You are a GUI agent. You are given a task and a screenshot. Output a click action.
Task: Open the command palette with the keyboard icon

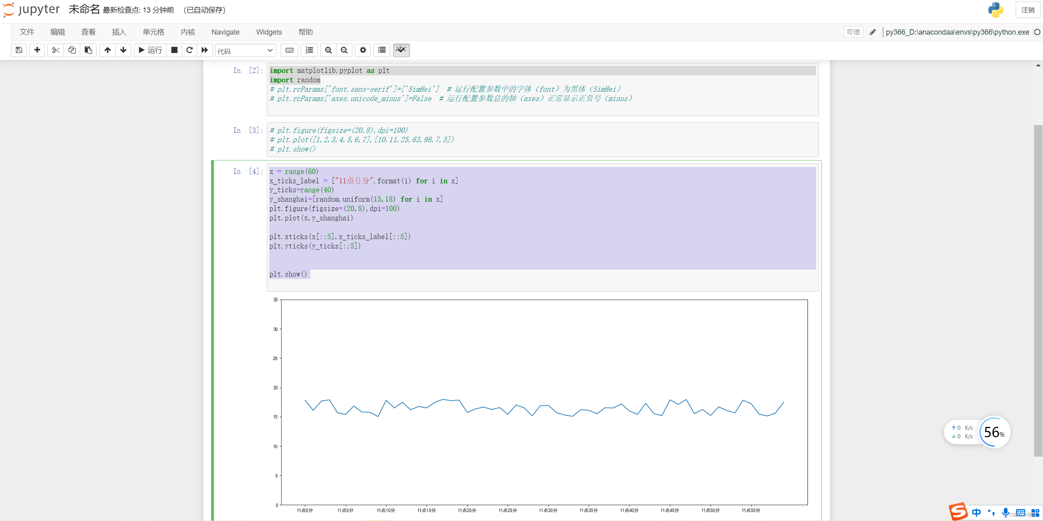coord(289,50)
